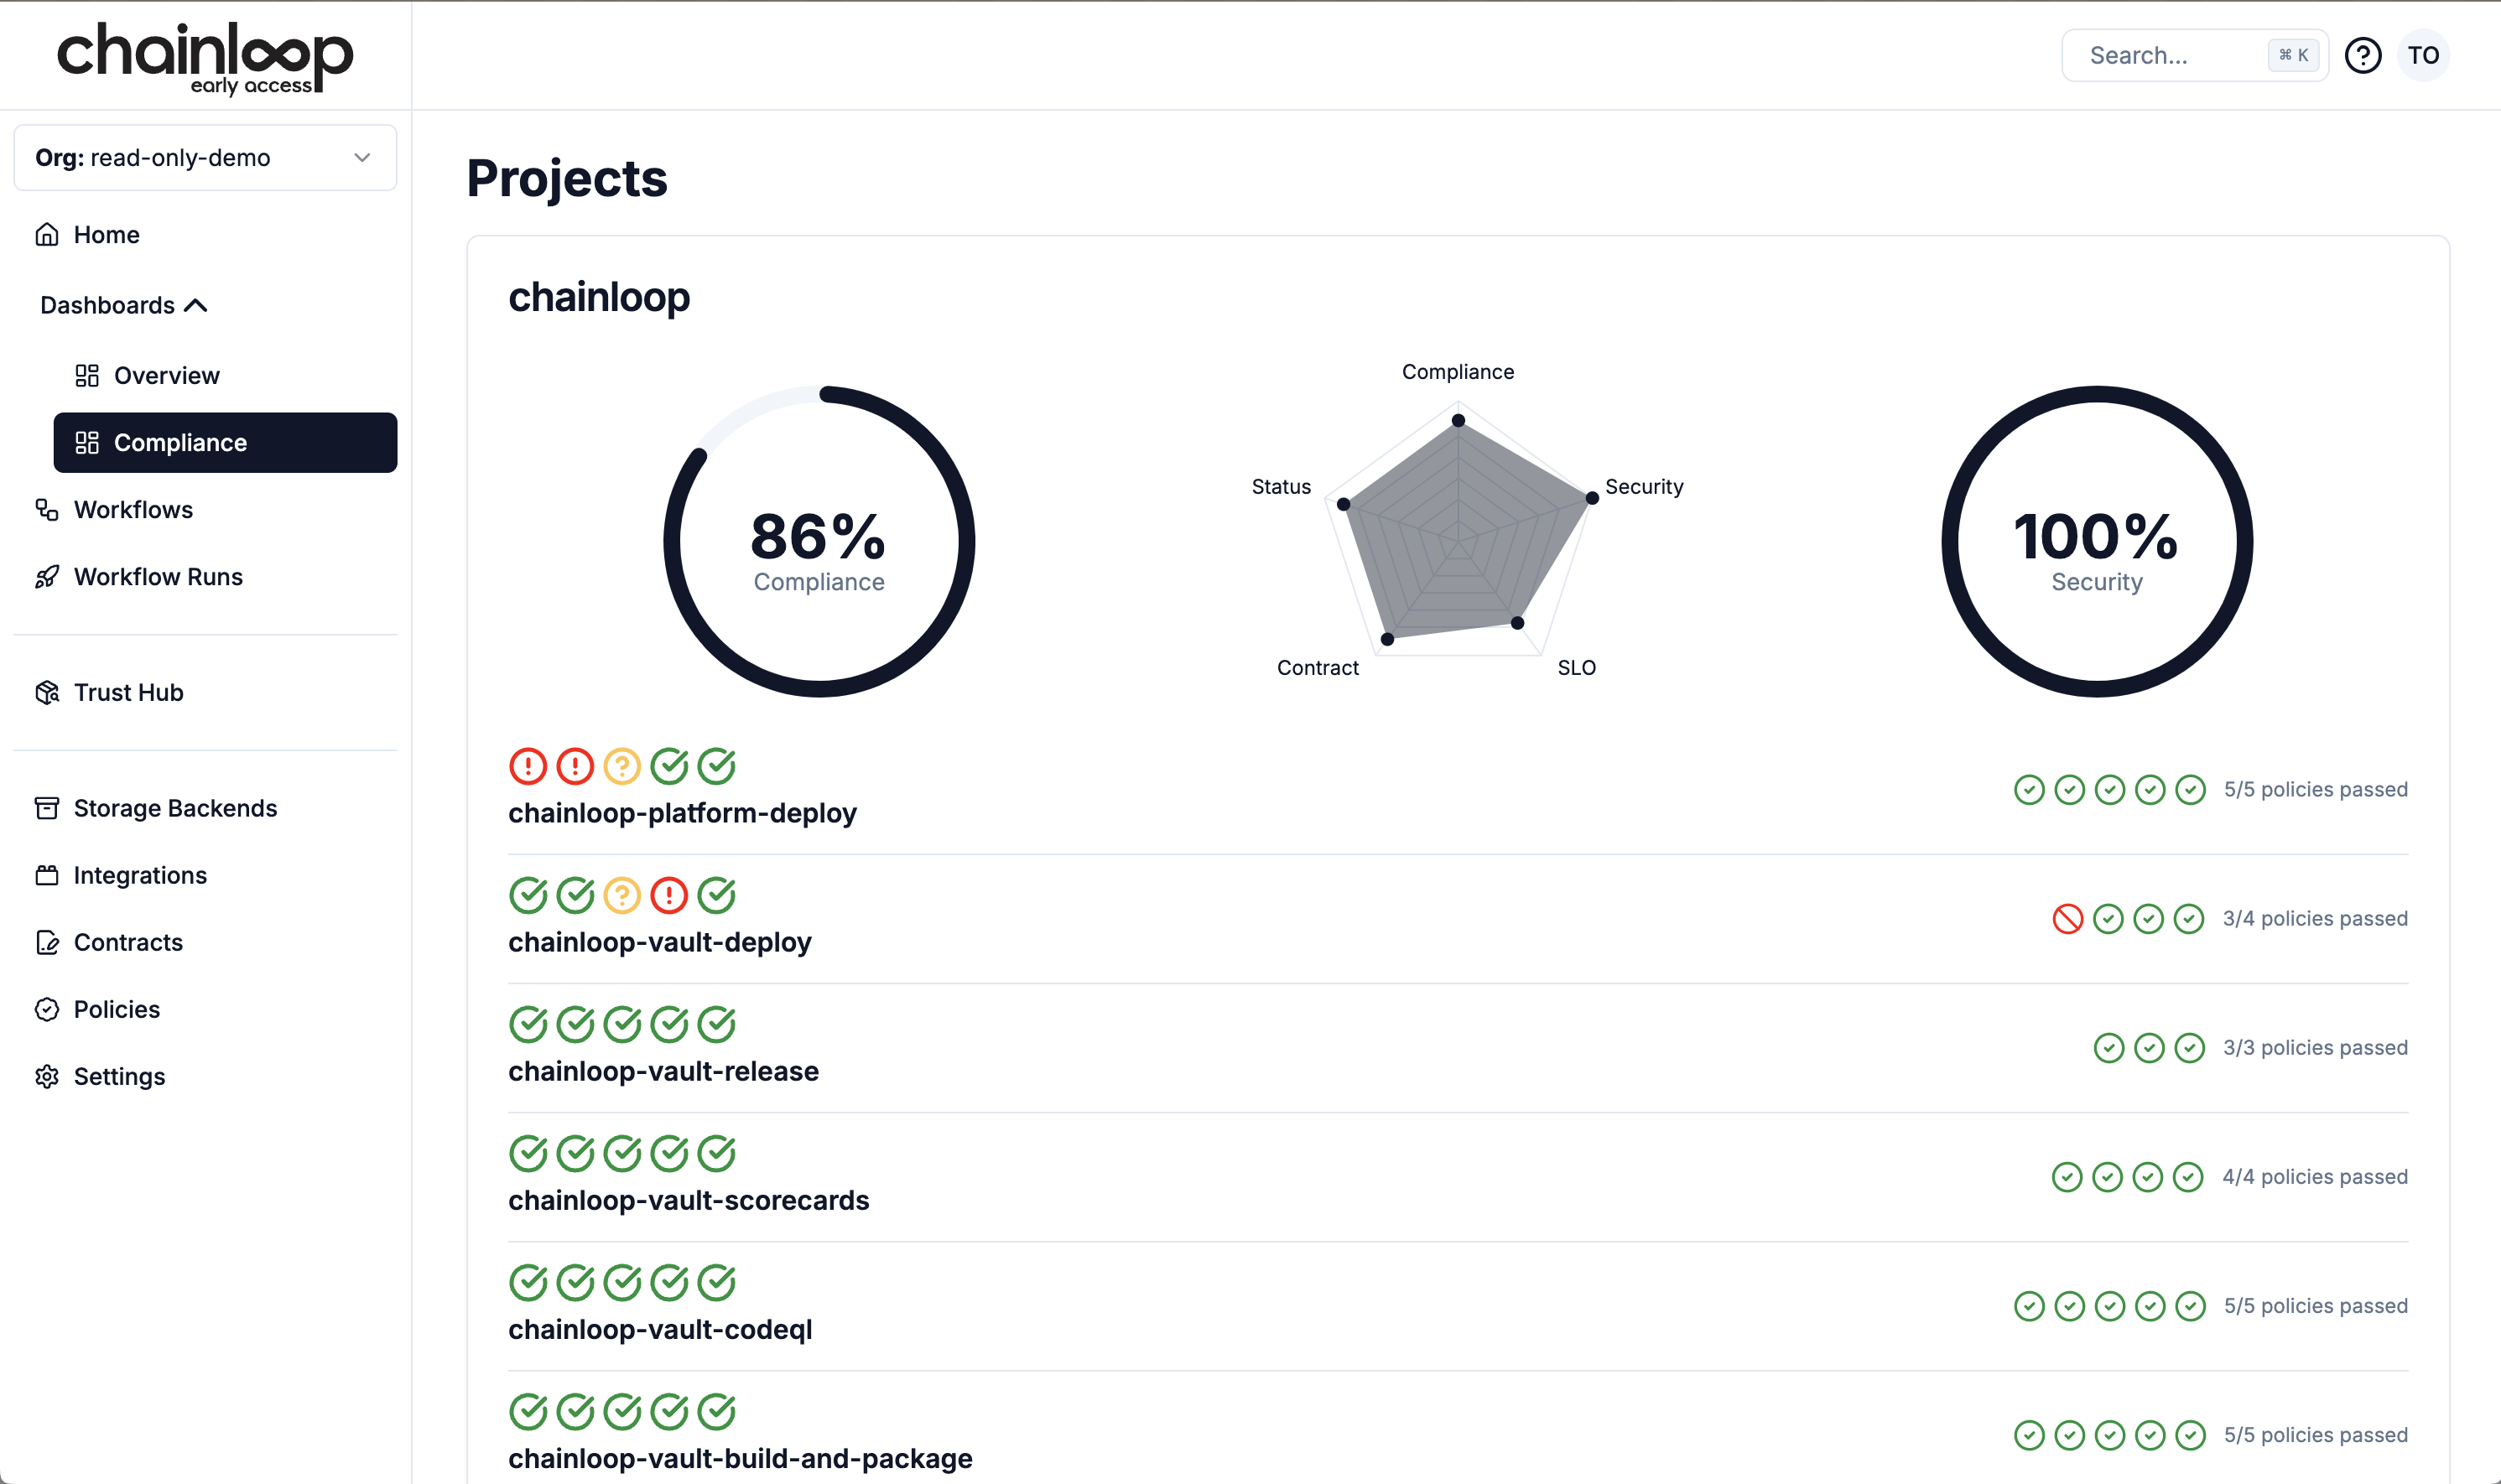Viewport: 2501px width, 1484px height.
Task: Click the Trust Hub sidebar icon
Action: 47,692
